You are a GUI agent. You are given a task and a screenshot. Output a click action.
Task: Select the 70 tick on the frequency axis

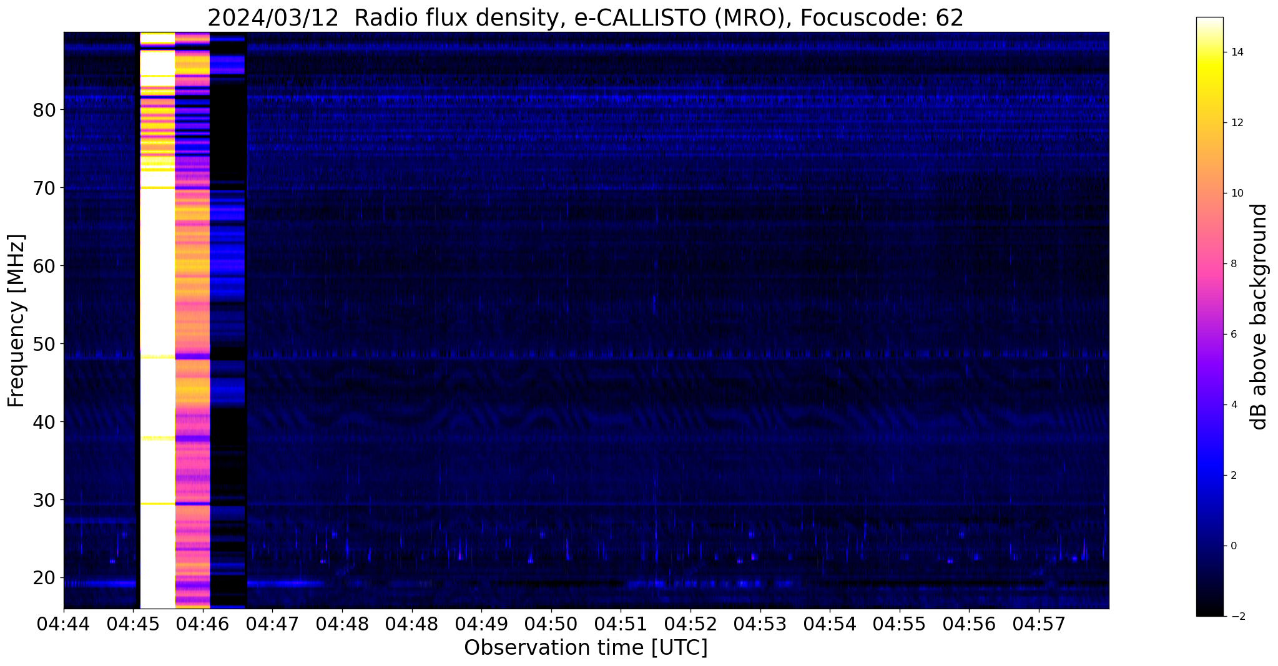pyautogui.click(x=44, y=189)
